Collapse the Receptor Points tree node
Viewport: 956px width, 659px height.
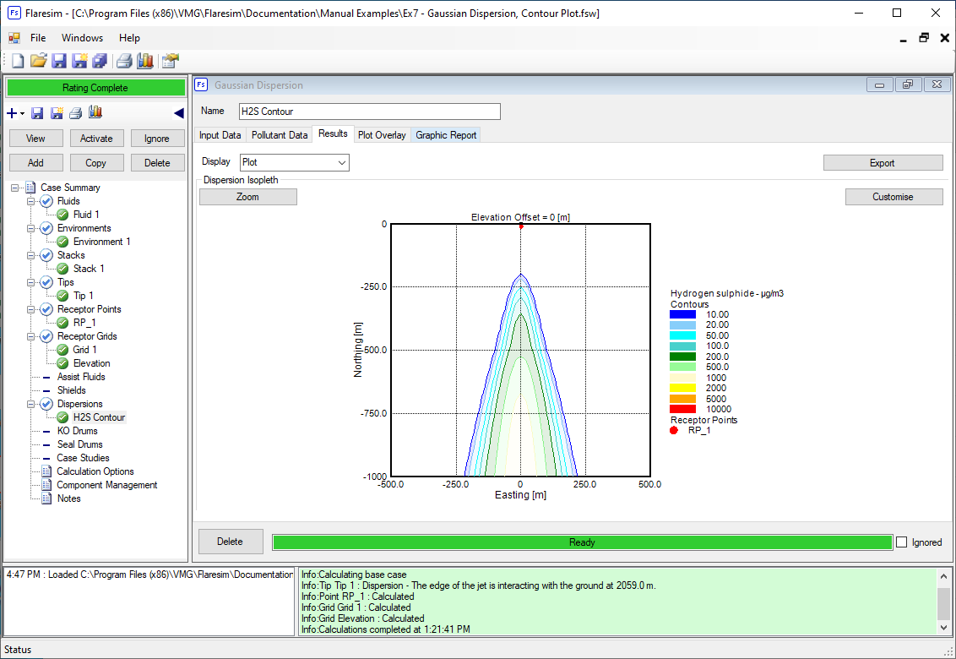pos(30,309)
